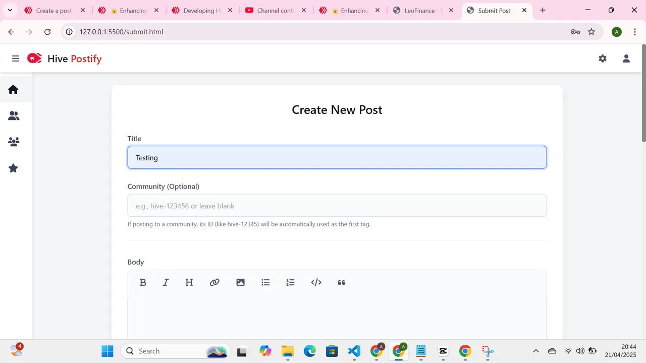The width and height of the screenshot is (646, 363).
Task: Click the Community (Optional) input field
Action: tap(337, 206)
